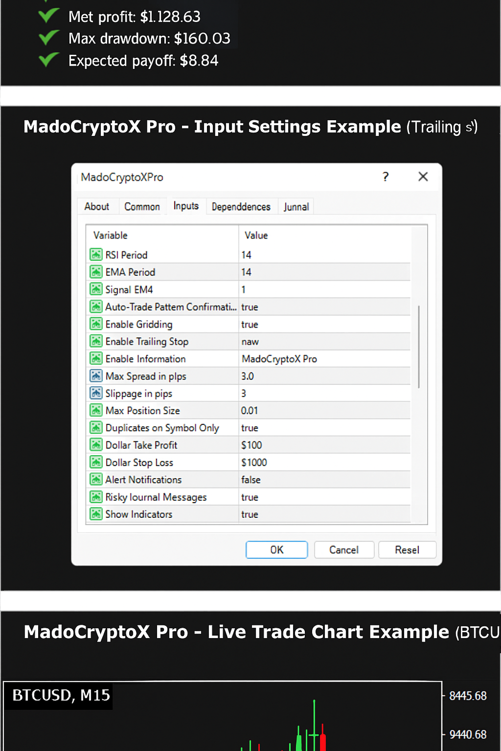501x751 pixels.
Task: Click the Duplicates on Symbol Only icon
Action: coord(96,428)
